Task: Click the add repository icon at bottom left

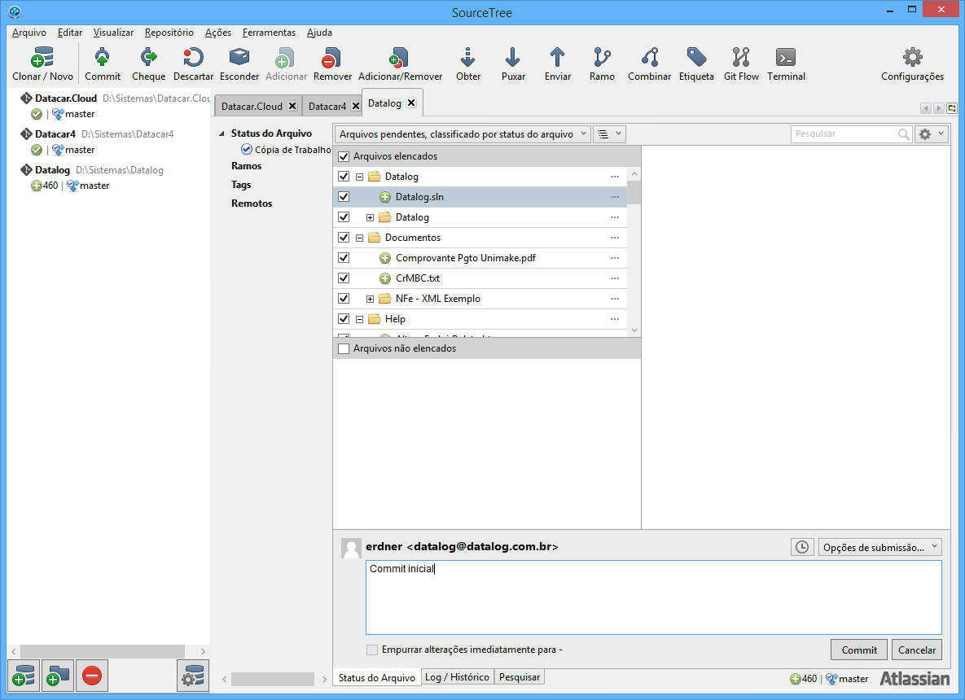Action: tap(24, 676)
